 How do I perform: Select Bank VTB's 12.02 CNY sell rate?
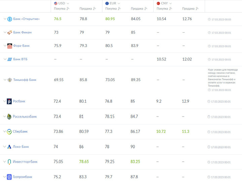(187, 59)
